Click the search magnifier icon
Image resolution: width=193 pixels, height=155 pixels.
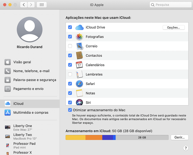click(x=153, y=5)
